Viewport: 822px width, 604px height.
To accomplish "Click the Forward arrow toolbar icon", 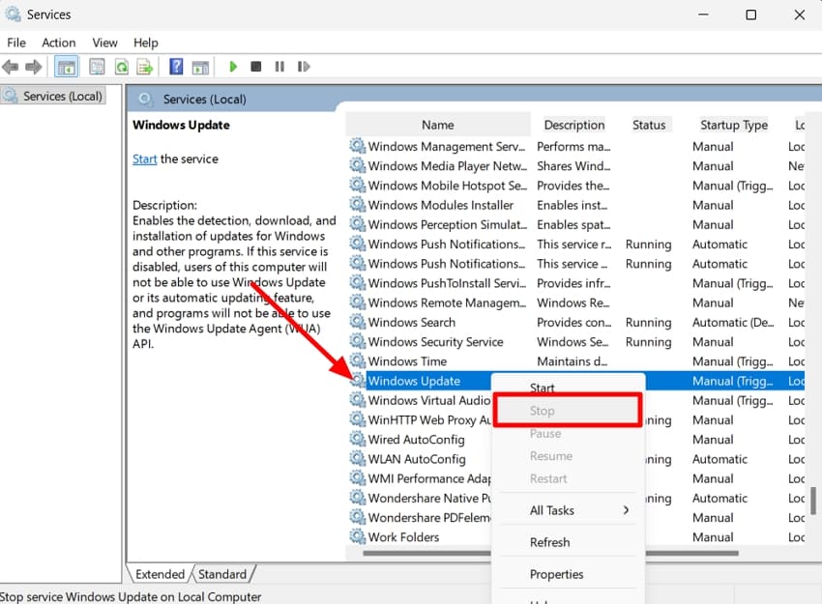I will pos(34,67).
